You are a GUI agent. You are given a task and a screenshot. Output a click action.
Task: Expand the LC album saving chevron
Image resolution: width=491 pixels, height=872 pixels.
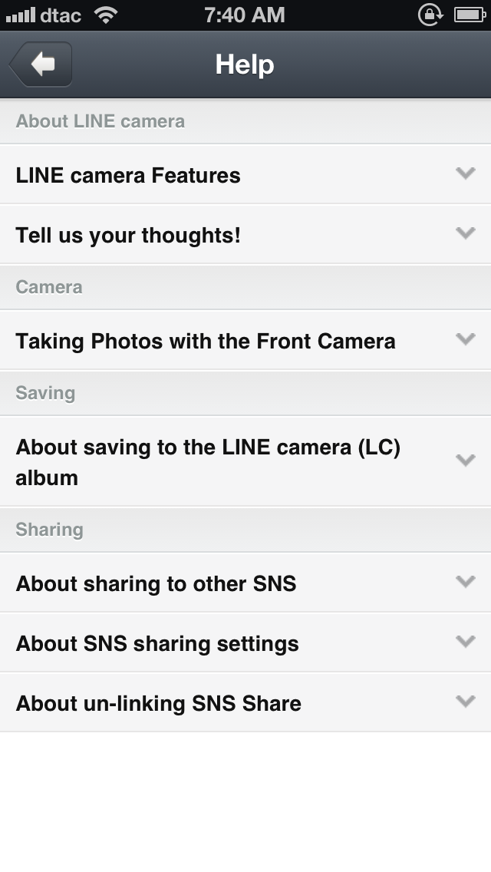pyautogui.click(x=465, y=460)
